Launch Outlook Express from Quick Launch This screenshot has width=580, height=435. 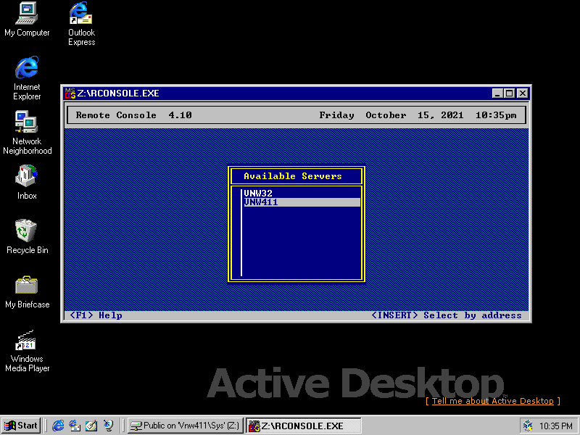pyautogui.click(x=75, y=426)
